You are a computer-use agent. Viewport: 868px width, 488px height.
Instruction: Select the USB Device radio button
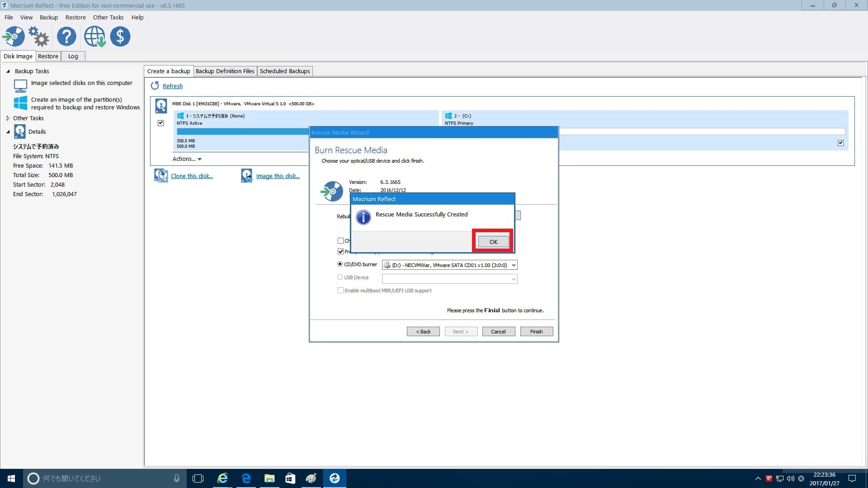tap(340, 277)
